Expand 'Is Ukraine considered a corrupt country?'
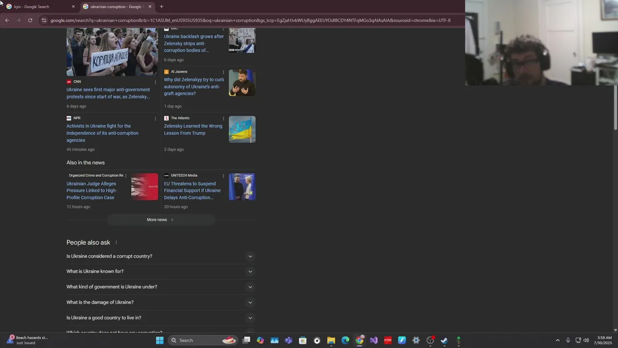Screen dimensions: 618x348 coord(160,256)
